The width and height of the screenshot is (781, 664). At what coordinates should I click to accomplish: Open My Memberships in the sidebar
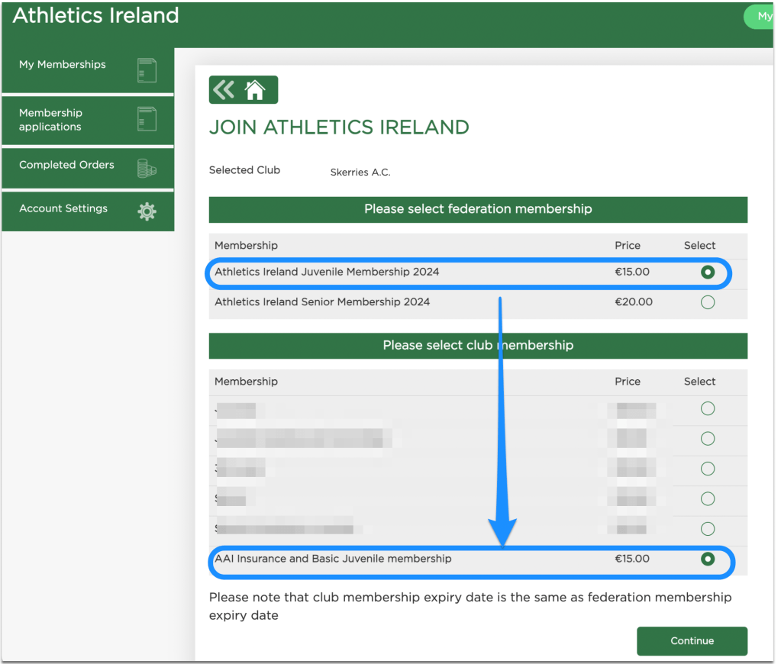pyautogui.click(x=63, y=65)
